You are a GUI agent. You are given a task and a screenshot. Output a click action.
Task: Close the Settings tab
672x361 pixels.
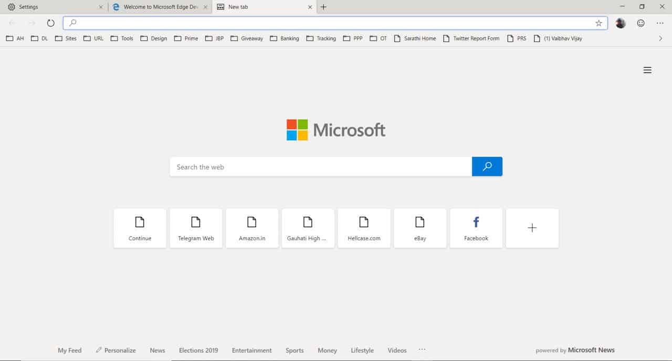[101, 7]
